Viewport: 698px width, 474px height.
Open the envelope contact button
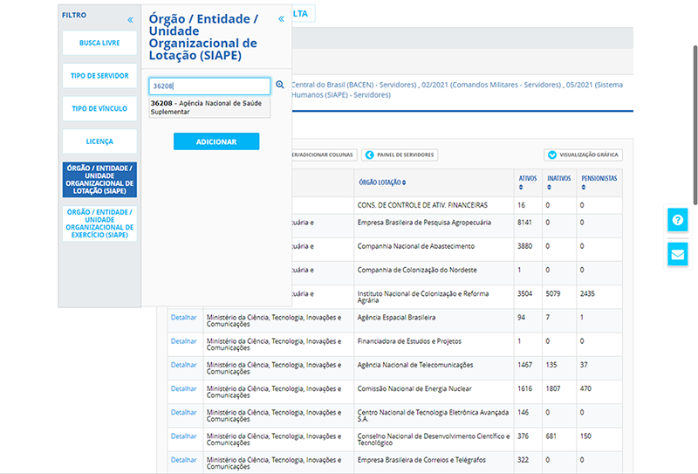pos(677,254)
